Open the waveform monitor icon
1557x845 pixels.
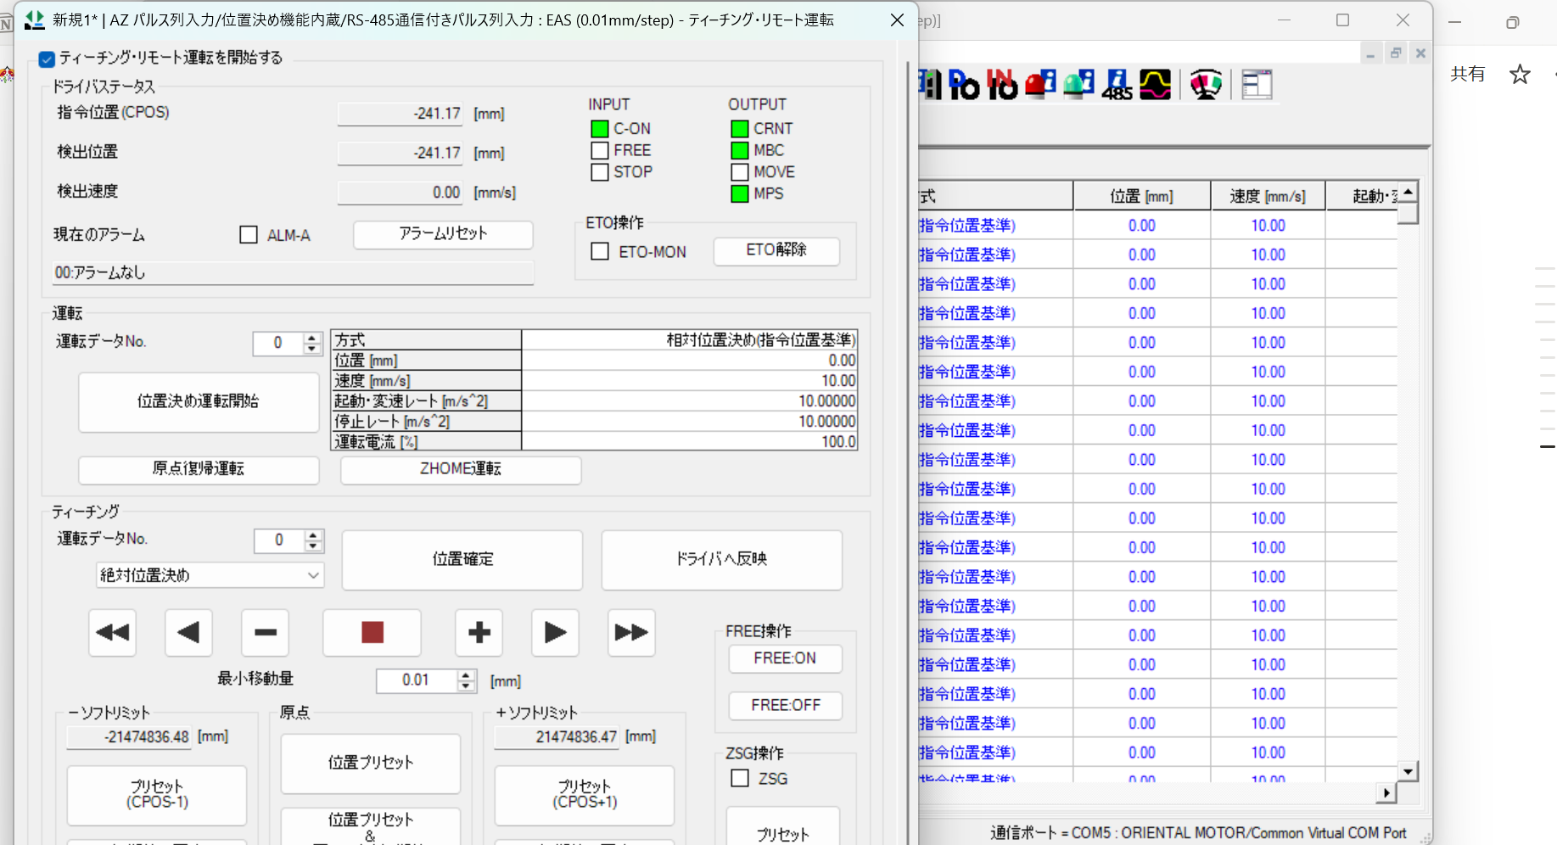pos(1155,85)
